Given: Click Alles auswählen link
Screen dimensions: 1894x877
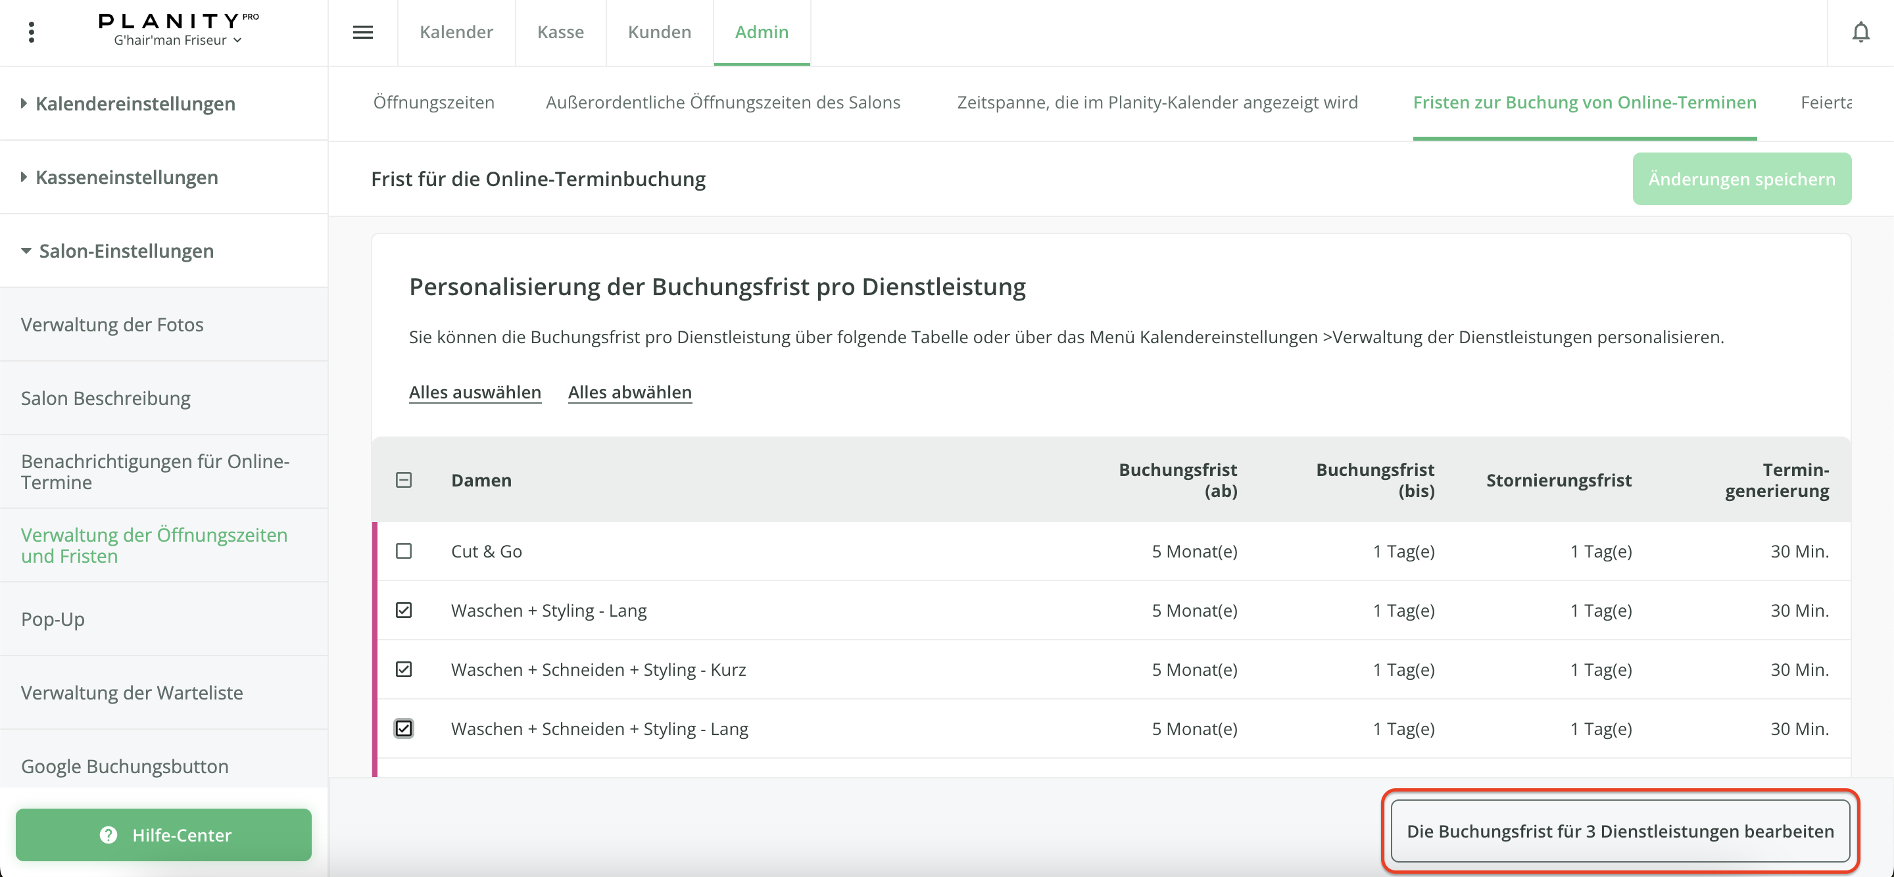Looking at the screenshot, I should click(x=474, y=392).
